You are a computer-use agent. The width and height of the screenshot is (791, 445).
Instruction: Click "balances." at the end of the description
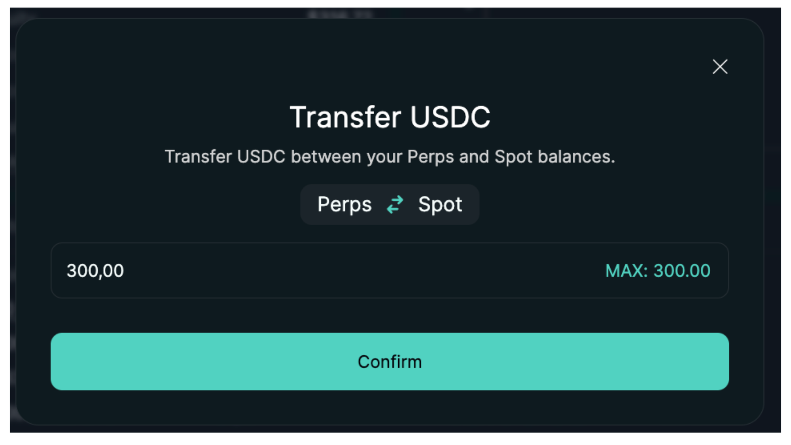[x=576, y=157]
